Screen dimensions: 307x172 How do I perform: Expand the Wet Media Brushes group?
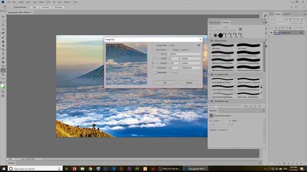(x=209, y=101)
